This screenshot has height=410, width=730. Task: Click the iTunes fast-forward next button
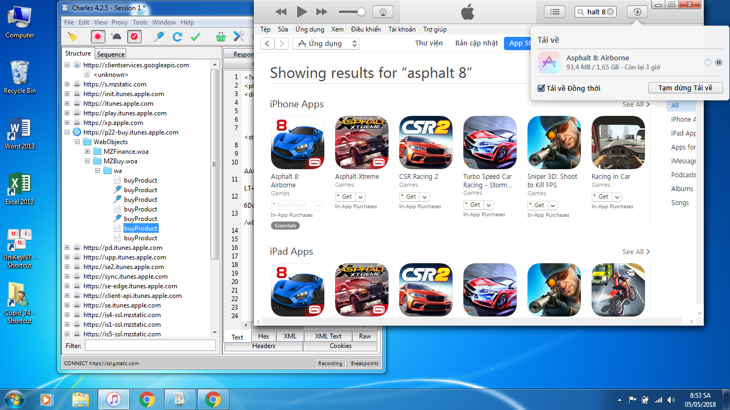(x=322, y=12)
